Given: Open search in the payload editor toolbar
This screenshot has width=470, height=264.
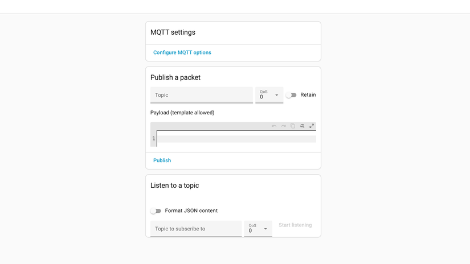Looking at the screenshot, I should pos(303,126).
